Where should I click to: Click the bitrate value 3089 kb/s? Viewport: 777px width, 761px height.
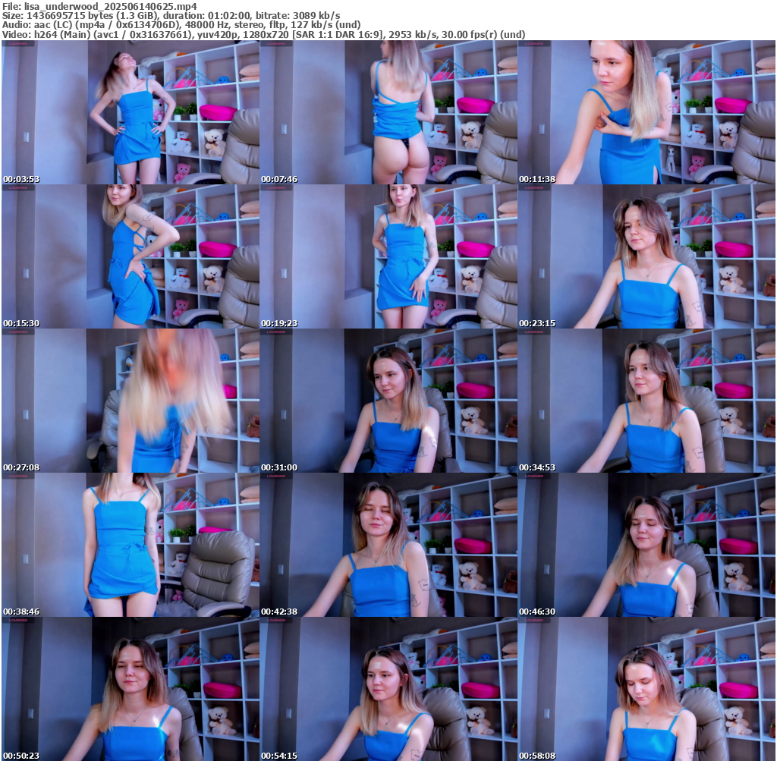click(316, 15)
